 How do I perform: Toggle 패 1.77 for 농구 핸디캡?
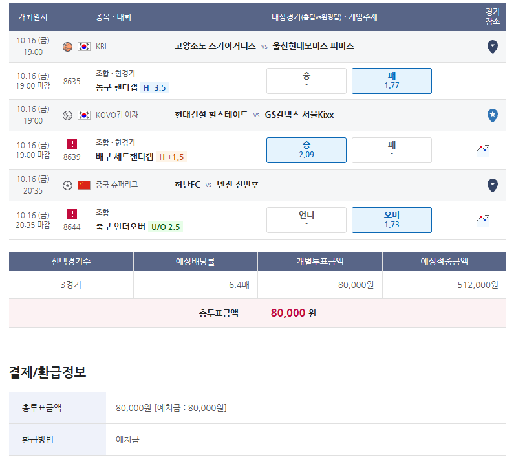392,81
